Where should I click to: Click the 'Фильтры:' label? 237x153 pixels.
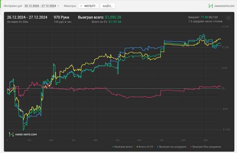tap(70, 6)
